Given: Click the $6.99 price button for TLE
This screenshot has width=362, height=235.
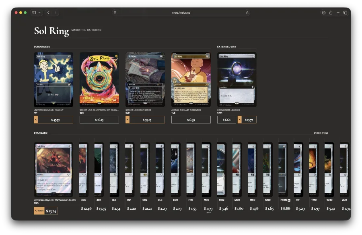Looking at the screenshot, I should [191, 120].
